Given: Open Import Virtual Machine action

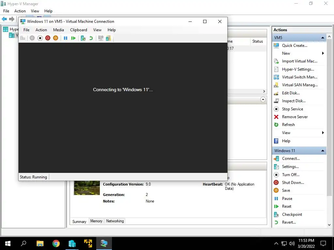Looking at the screenshot, I should (299, 61).
